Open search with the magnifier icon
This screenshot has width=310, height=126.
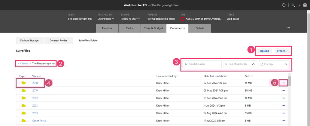[293, 5]
